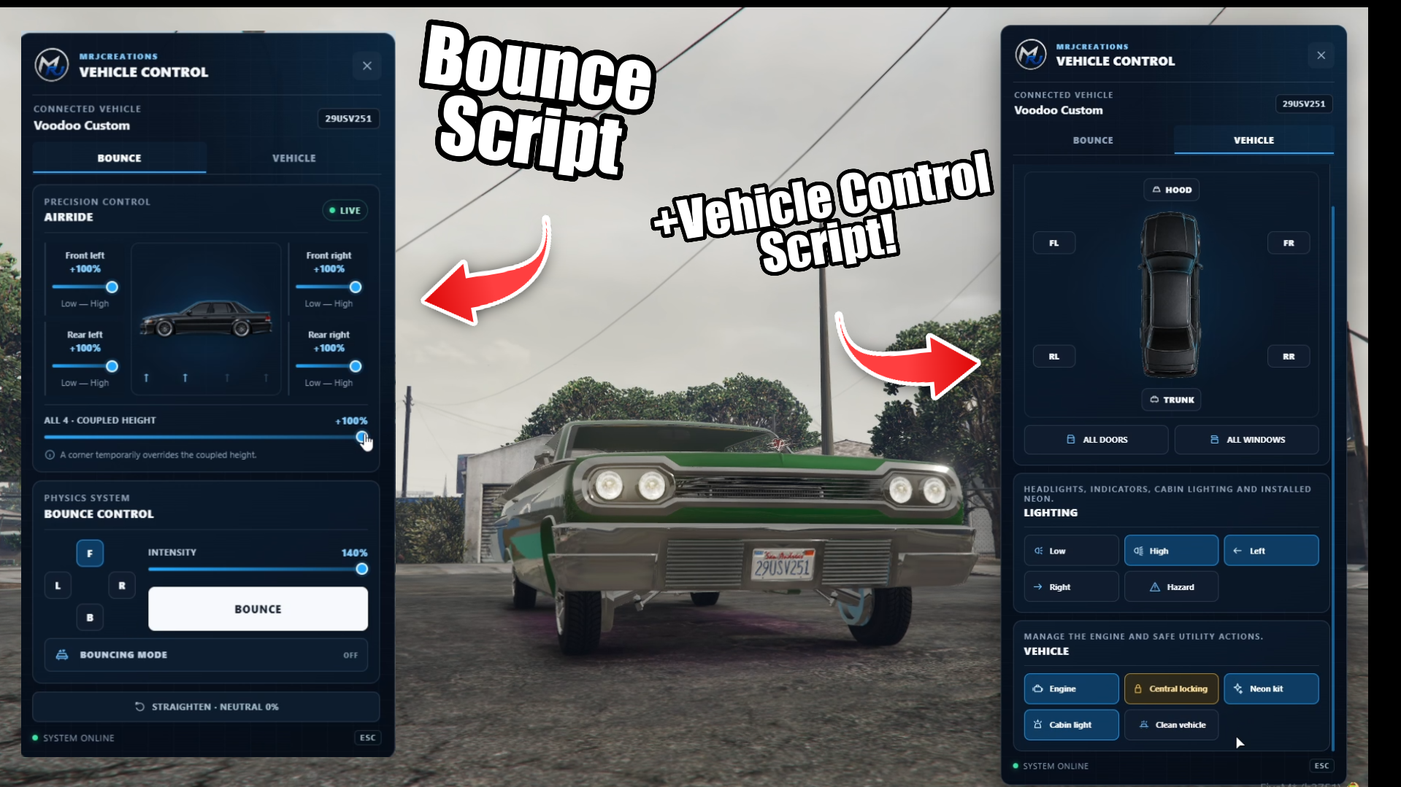
Task: Open VEHICLE tab in left panel
Action: [294, 158]
